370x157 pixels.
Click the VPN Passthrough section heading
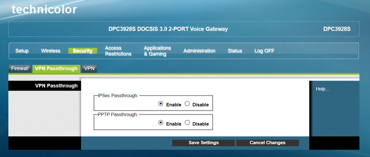click(x=56, y=86)
